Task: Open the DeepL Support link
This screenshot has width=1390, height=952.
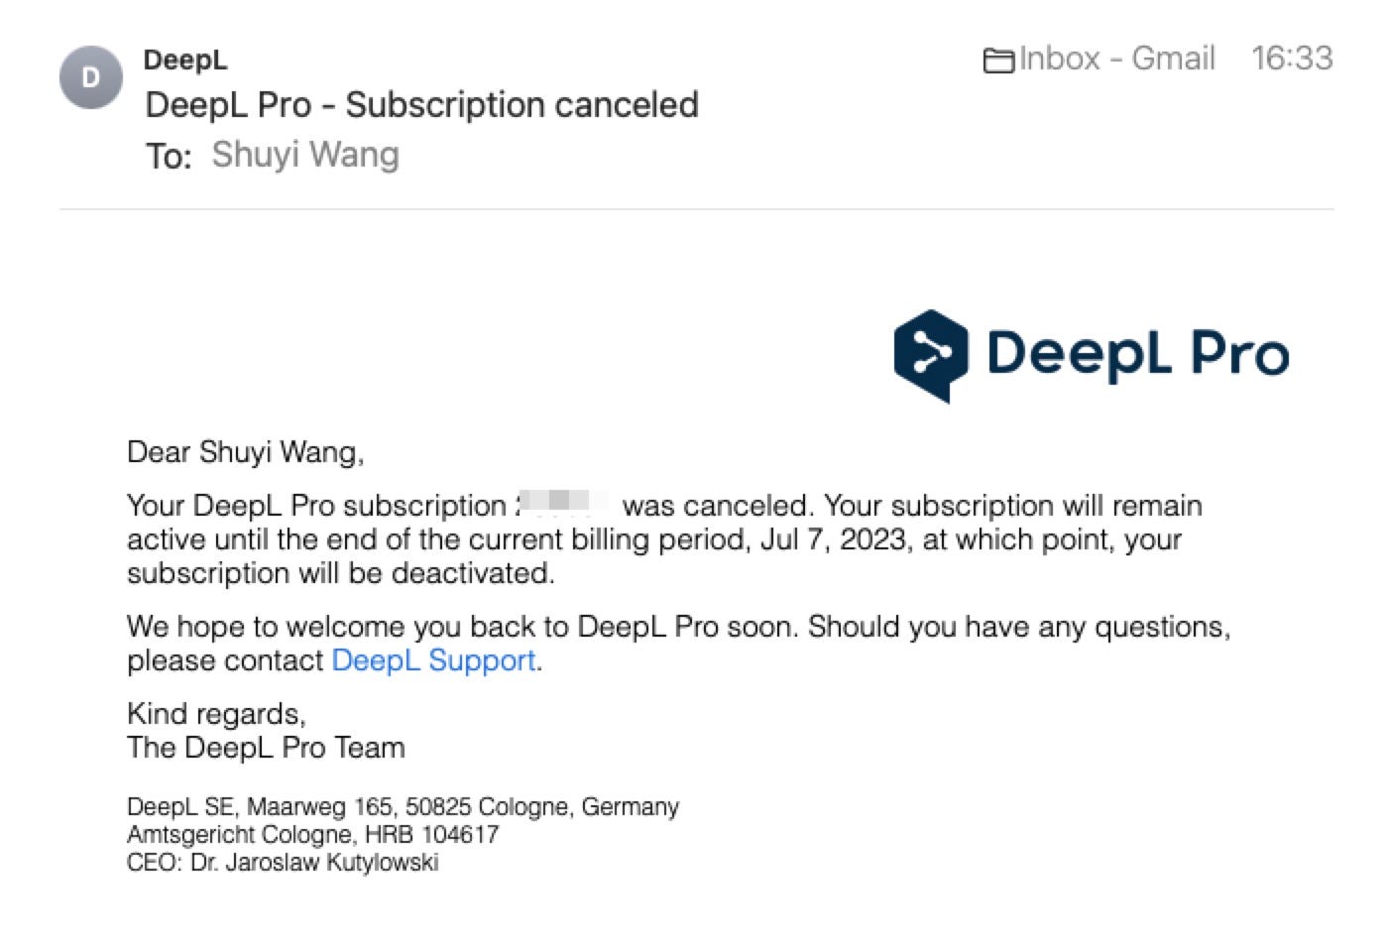Action: point(433,659)
